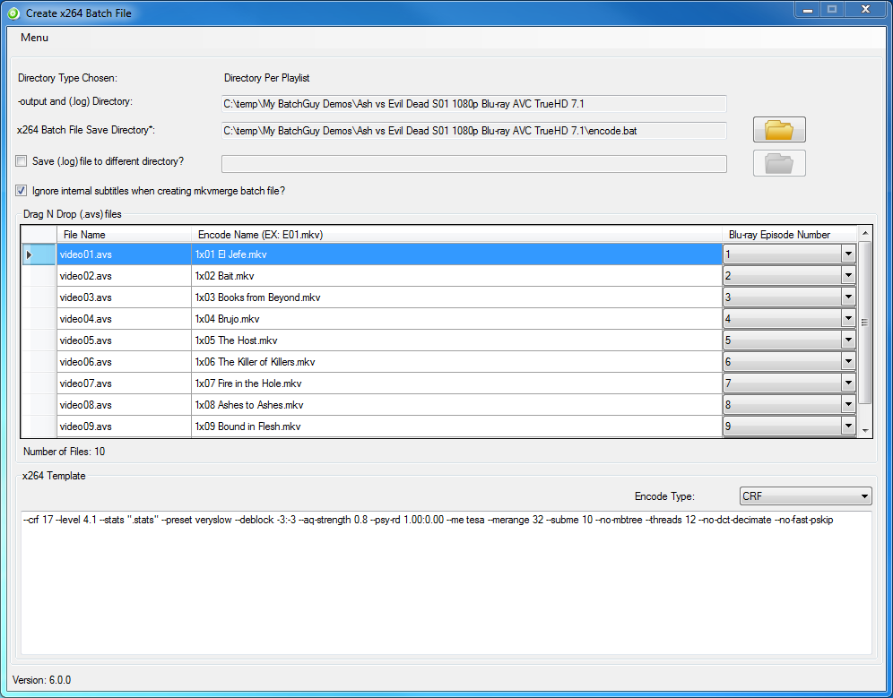Viewport: 893px width, 698px height.
Task: Click the '1x02 Bait.mkv' encode name cell
Action: click(x=456, y=276)
